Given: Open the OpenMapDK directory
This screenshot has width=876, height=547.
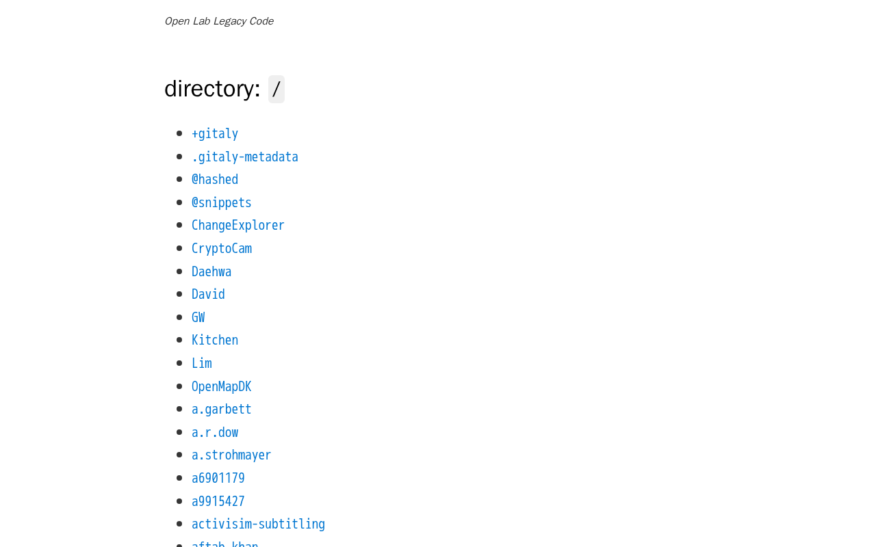Looking at the screenshot, I should 222,387.
